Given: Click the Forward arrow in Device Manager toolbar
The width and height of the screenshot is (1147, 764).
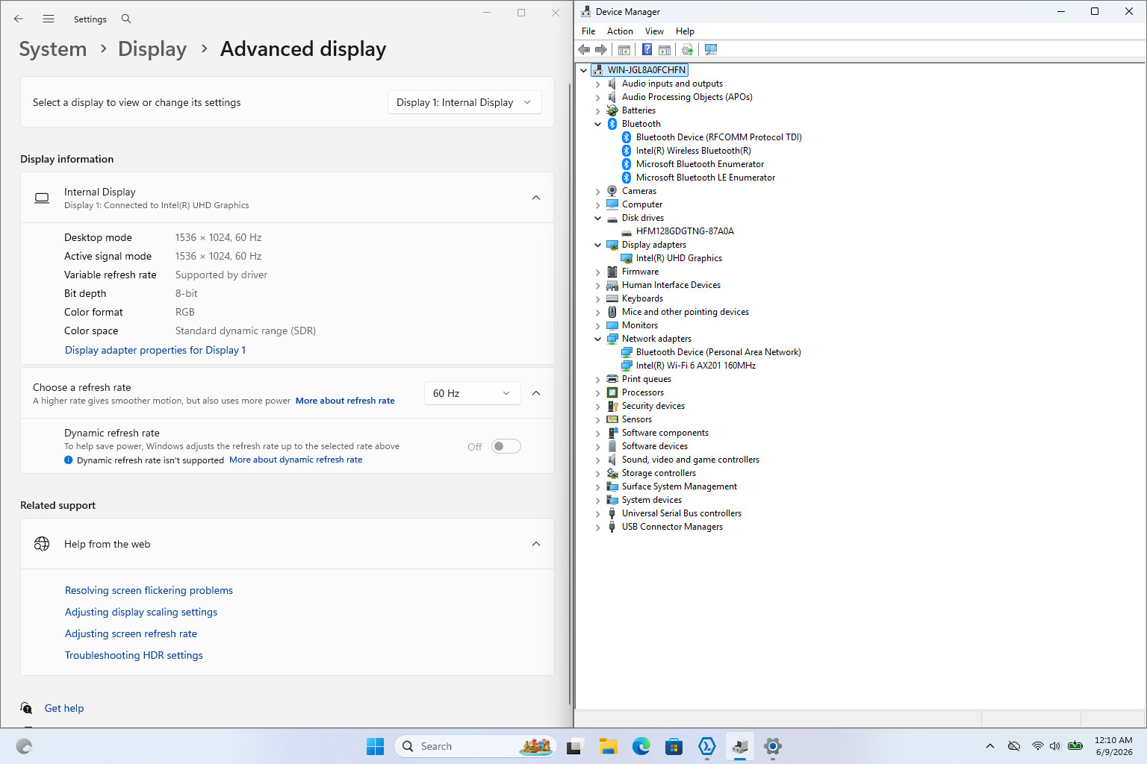Looking at the screenshot, I should pyautogui.click(x=601, y=49).
